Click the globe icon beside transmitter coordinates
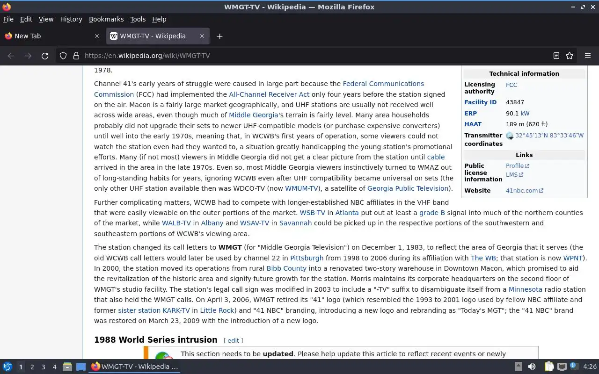This screenshot has width=599, height=374. [x=510, y=136]
